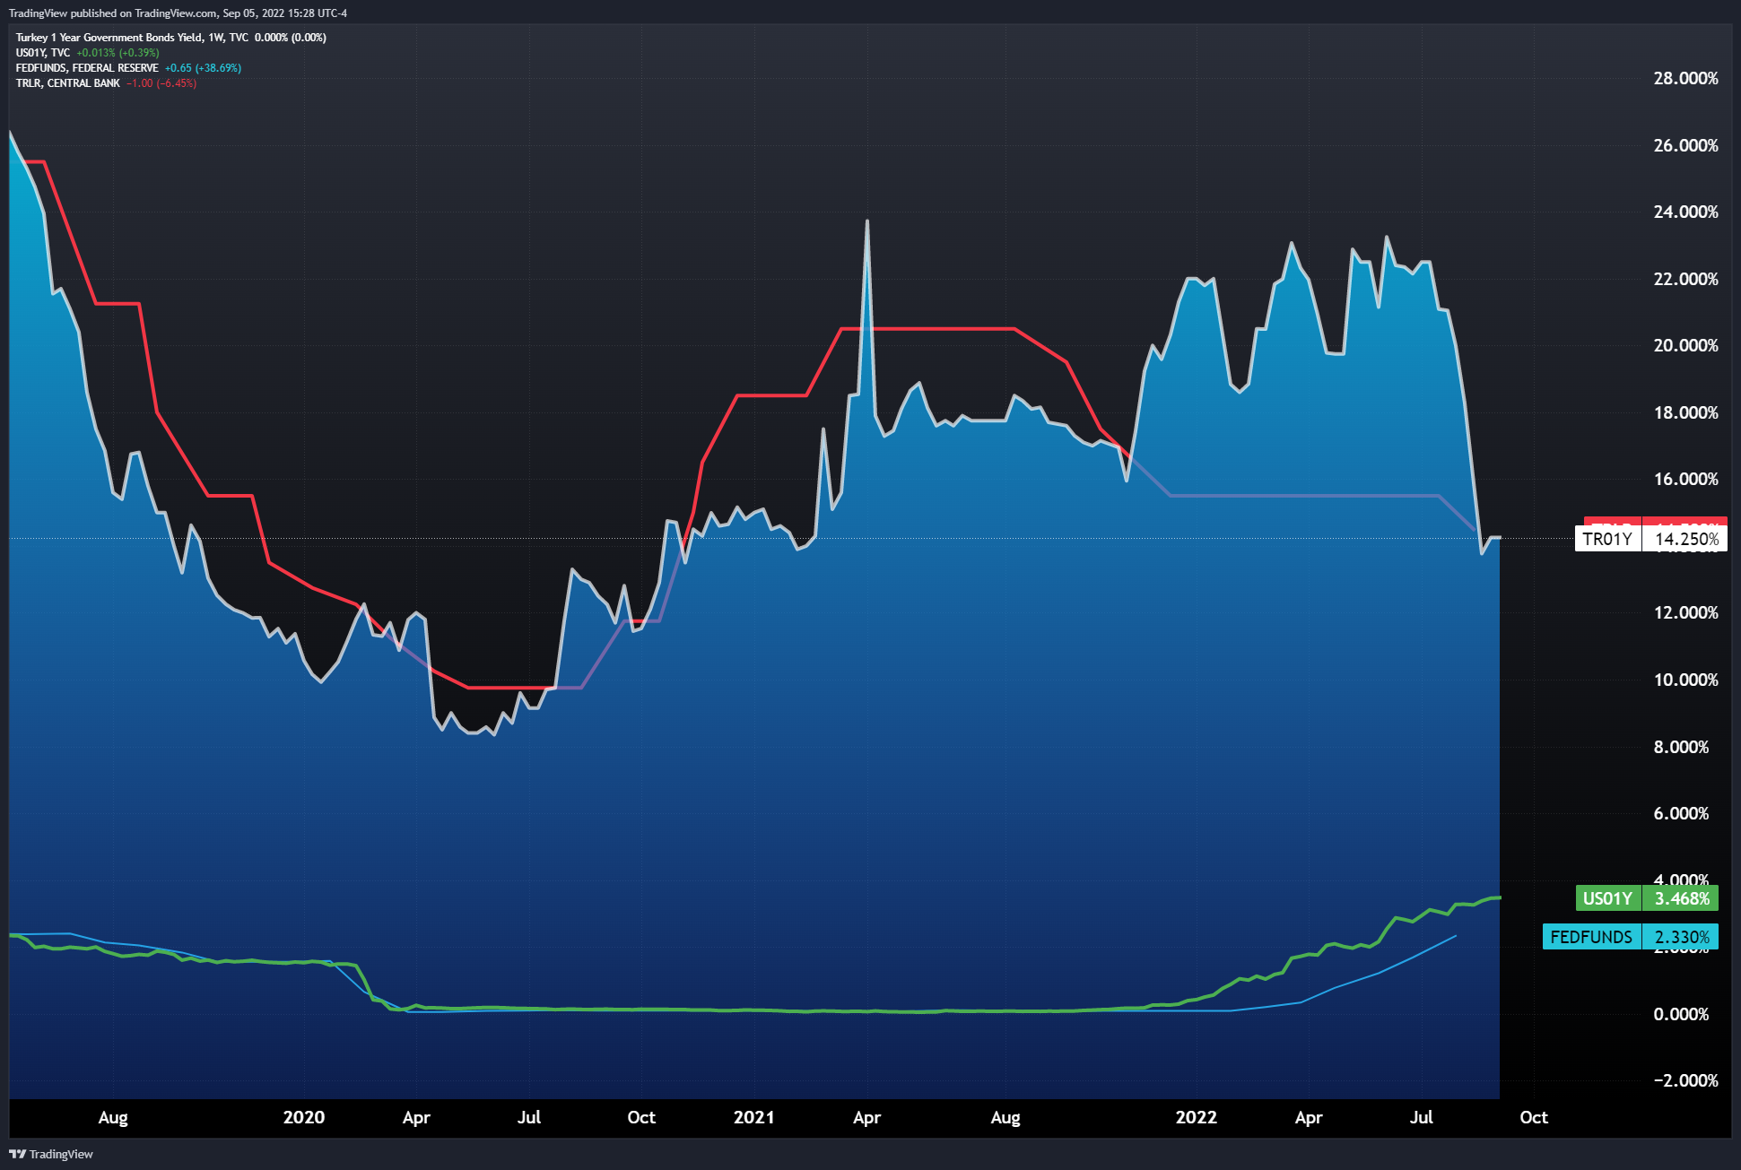Click the TradingView logo at bottom left
Screen dimensions: 1741x1170
pyautogui.click(x=51, y=1154)
